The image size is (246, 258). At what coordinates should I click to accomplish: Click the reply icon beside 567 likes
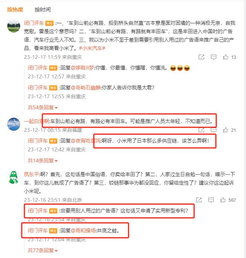click(211, 200)
